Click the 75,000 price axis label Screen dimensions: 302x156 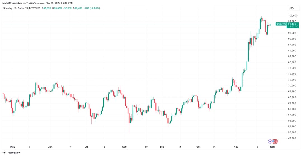pos(292,74)
